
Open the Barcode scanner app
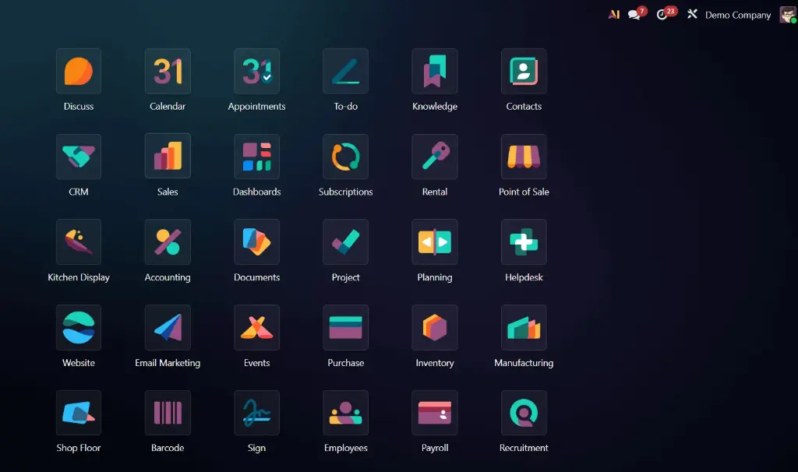168,413
